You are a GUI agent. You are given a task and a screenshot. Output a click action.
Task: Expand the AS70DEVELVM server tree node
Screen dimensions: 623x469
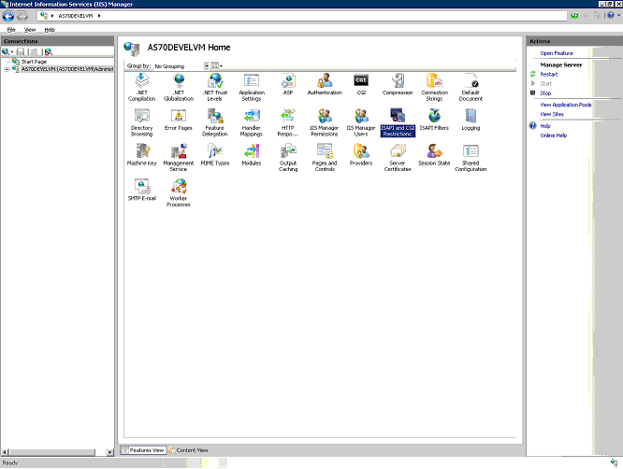coord(7,69)
